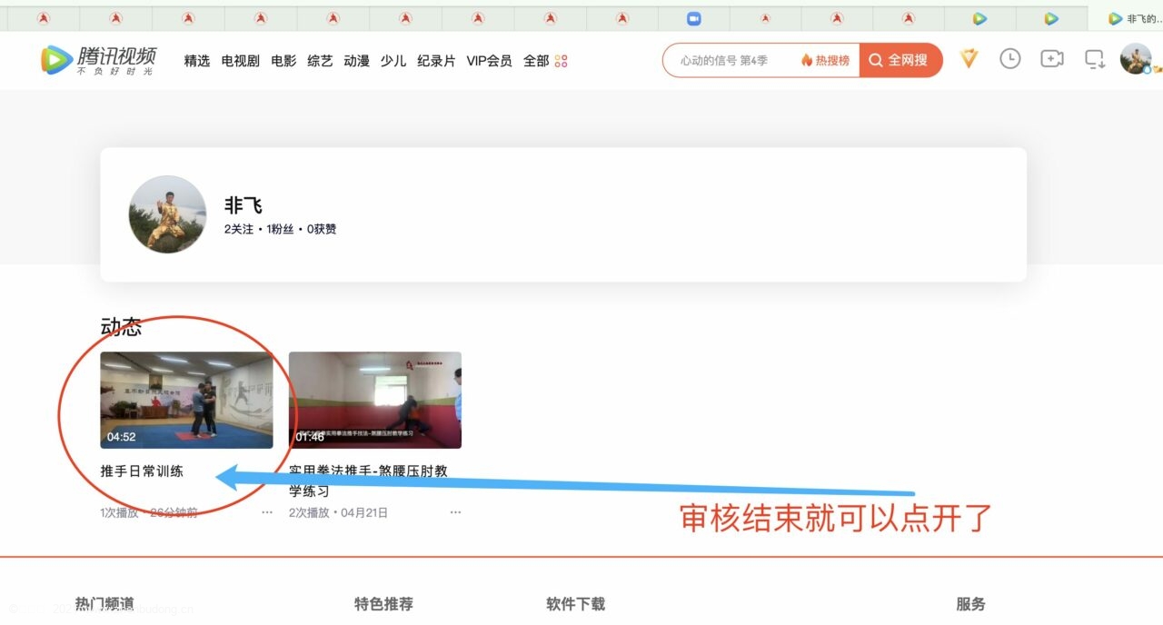Viewport: 1163px width, 625px height.
Task: Open the user avatar in header
Action: click(x=1135, y=59)
